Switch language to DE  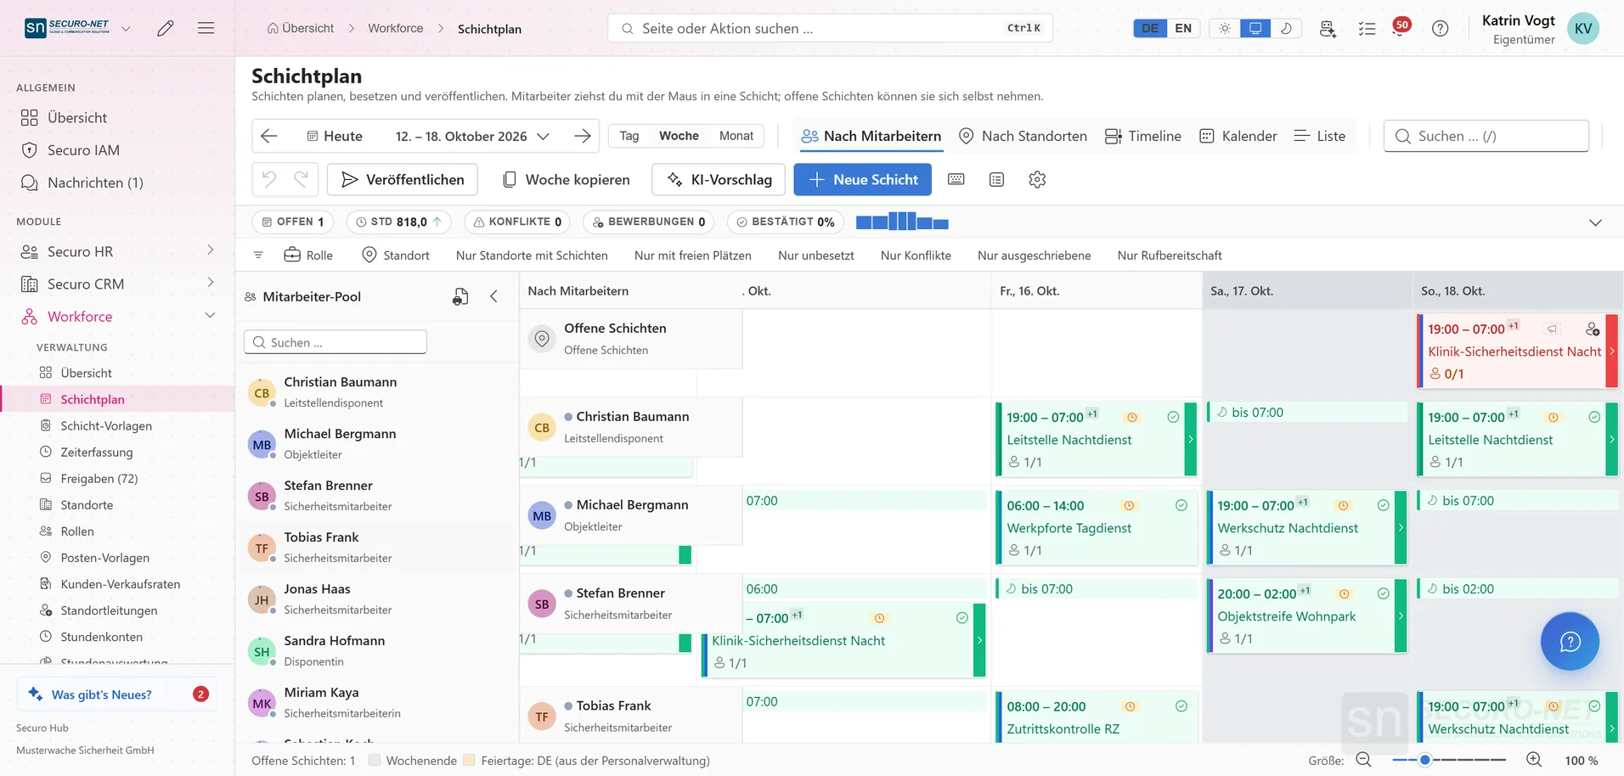[x=1150, y=28]
